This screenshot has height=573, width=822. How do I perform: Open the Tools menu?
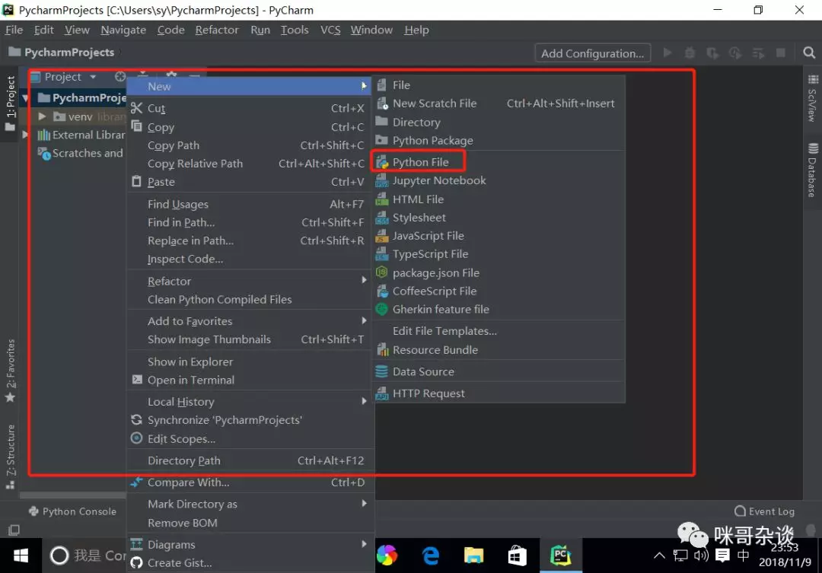point(295,30)
